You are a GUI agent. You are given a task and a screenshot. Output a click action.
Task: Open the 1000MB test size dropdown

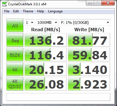click(x=47, y=22)
